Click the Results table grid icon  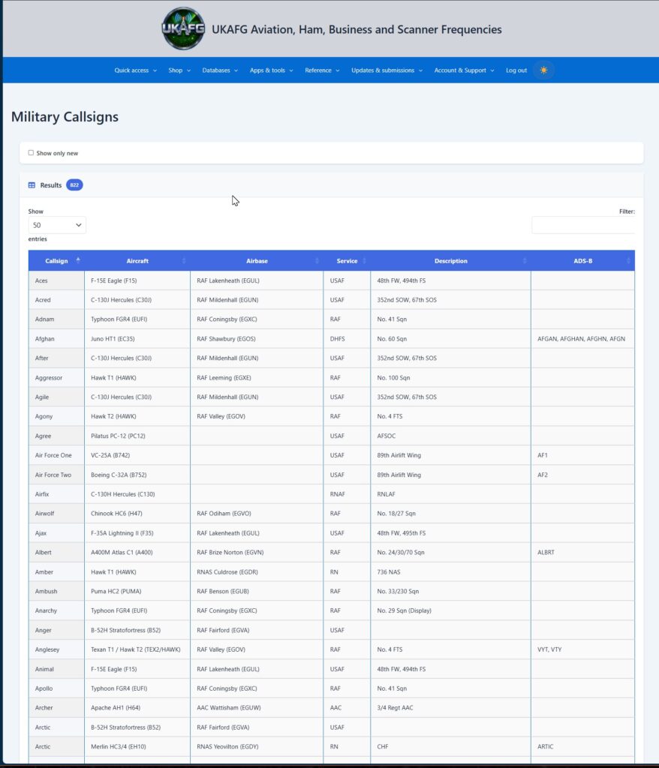[x=32, y=185]
